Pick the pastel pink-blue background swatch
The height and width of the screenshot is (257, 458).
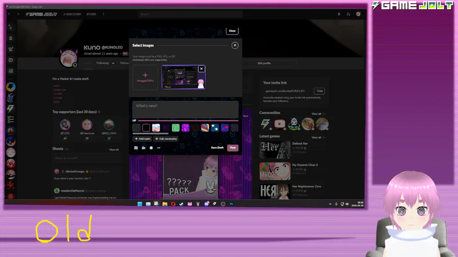click(x=156, y=127)
